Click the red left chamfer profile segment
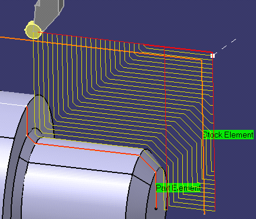256x219 pixels. click(31, 139)
